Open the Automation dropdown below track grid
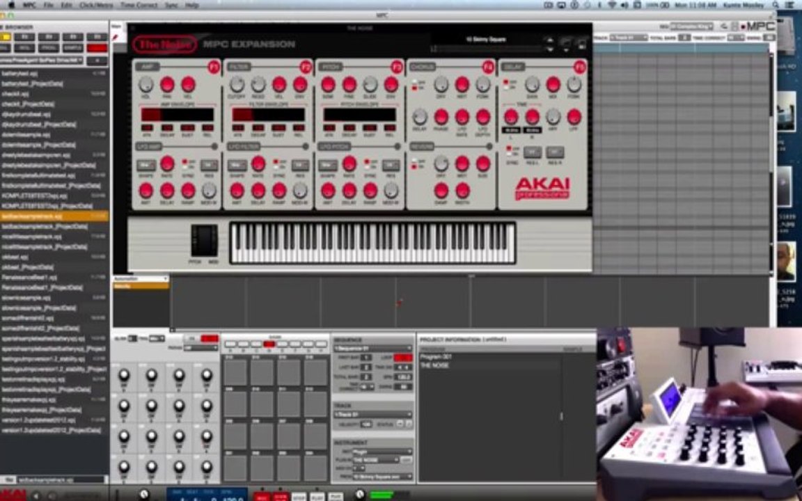802x501 pixels. click(x=141, y=278)
